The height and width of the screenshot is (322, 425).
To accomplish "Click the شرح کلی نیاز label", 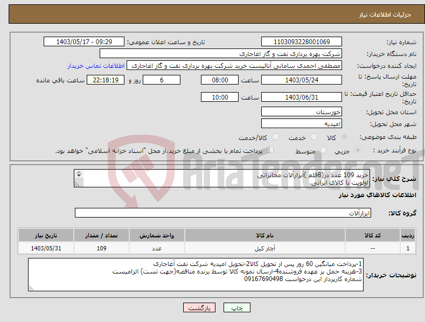I will tap(394, 179).
